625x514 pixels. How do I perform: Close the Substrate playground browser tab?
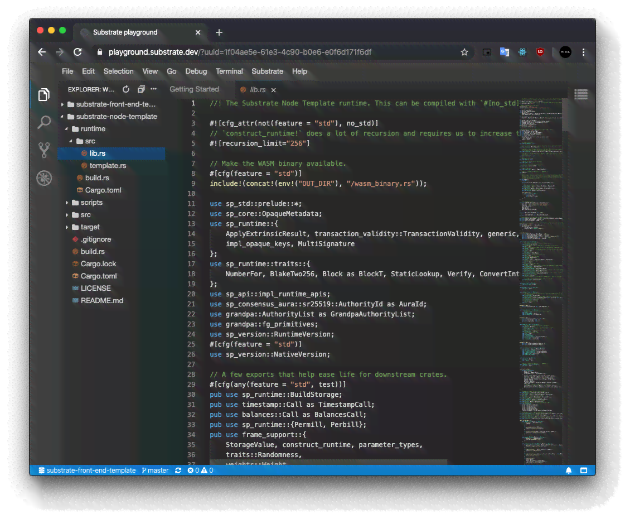(198, 32)
